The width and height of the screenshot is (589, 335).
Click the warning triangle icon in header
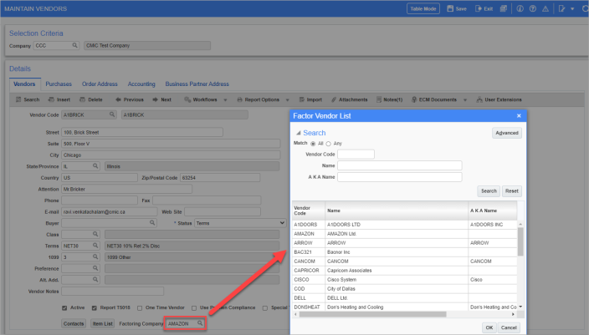click(x=545, y=8)
